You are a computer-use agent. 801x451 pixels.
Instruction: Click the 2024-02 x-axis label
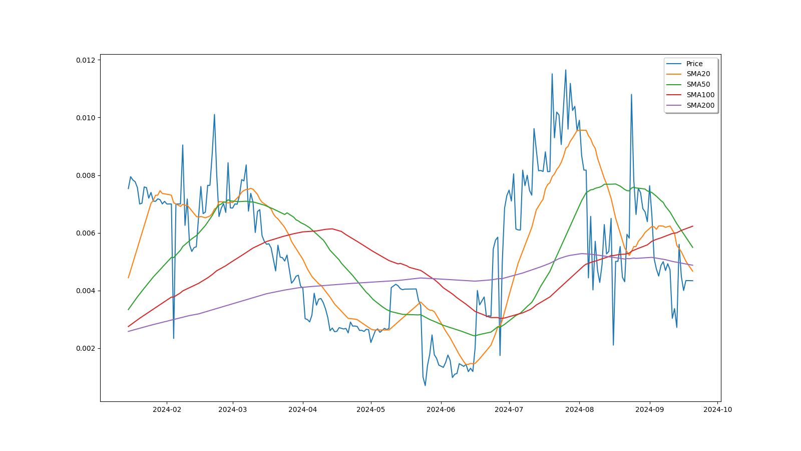167,409
